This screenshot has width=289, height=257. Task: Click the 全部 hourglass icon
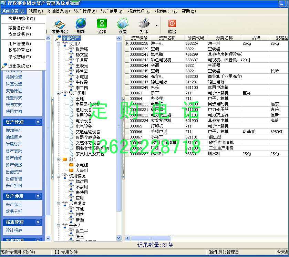pos(102,23)
